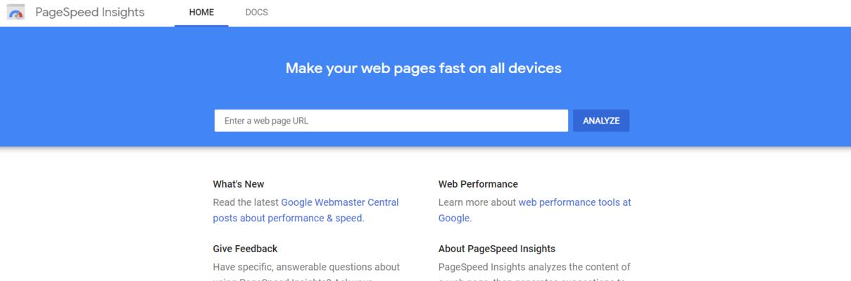Screen dimensions: 851x281
Task: Click the 'Give Feedback' heading
Action: pyautogui.click(x=245, y=249)
